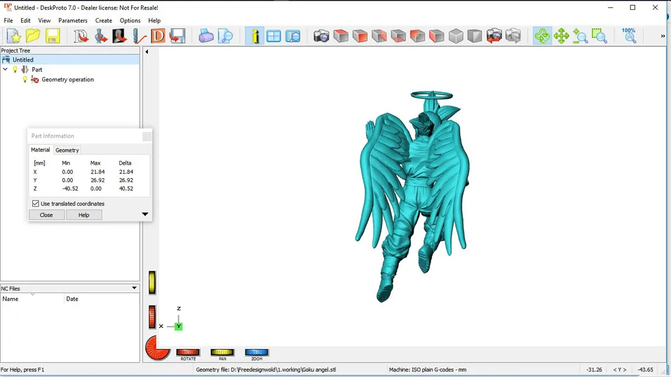The height and width of the screenshot is (377, 671).
Task: Sort NC Files by the Name column
Action: coord(32,299)
